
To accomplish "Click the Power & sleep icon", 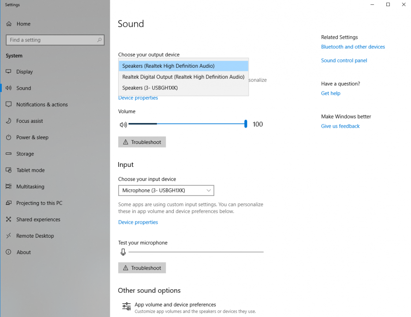I will (8, 137).
